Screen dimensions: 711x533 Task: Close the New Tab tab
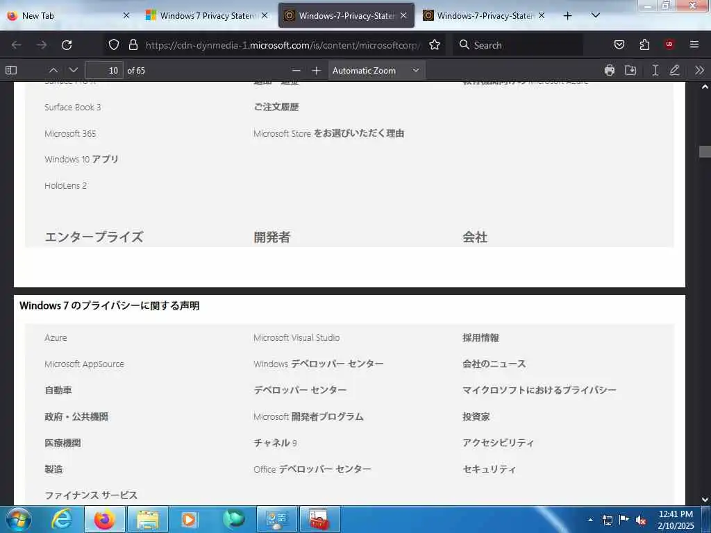click(126, 15)
